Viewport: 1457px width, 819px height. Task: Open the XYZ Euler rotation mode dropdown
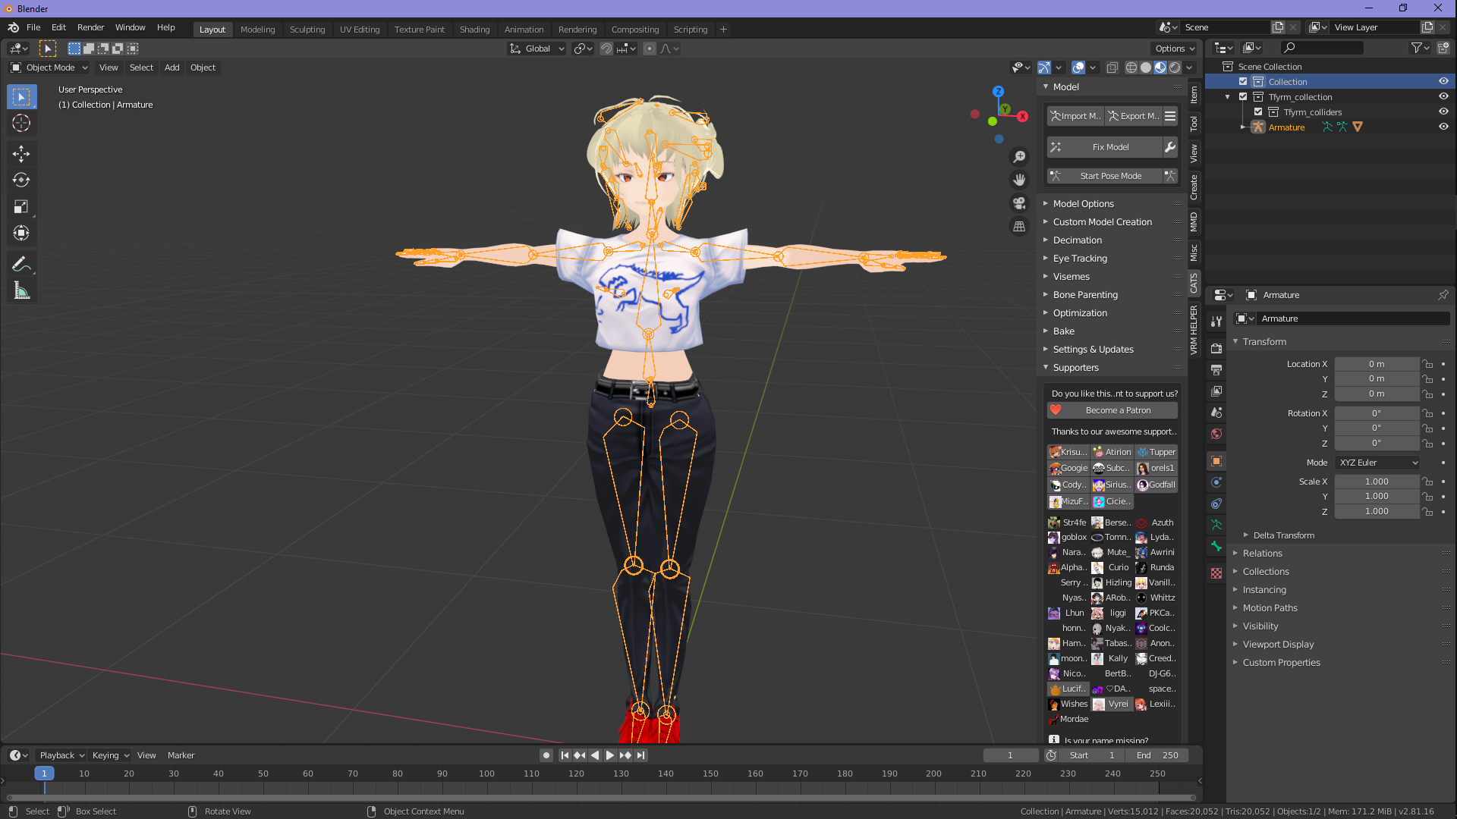(1377, 463)
